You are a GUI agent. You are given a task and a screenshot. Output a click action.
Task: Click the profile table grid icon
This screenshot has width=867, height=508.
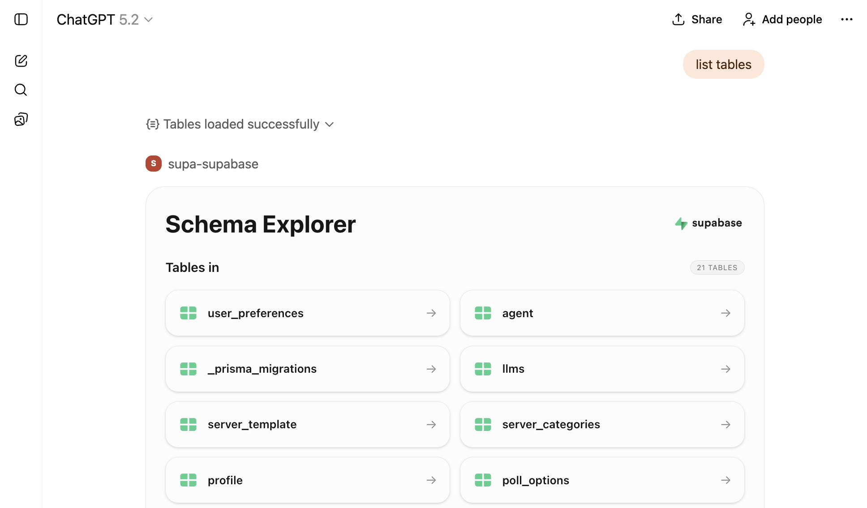pyautogui.click(x=188, y=480)
